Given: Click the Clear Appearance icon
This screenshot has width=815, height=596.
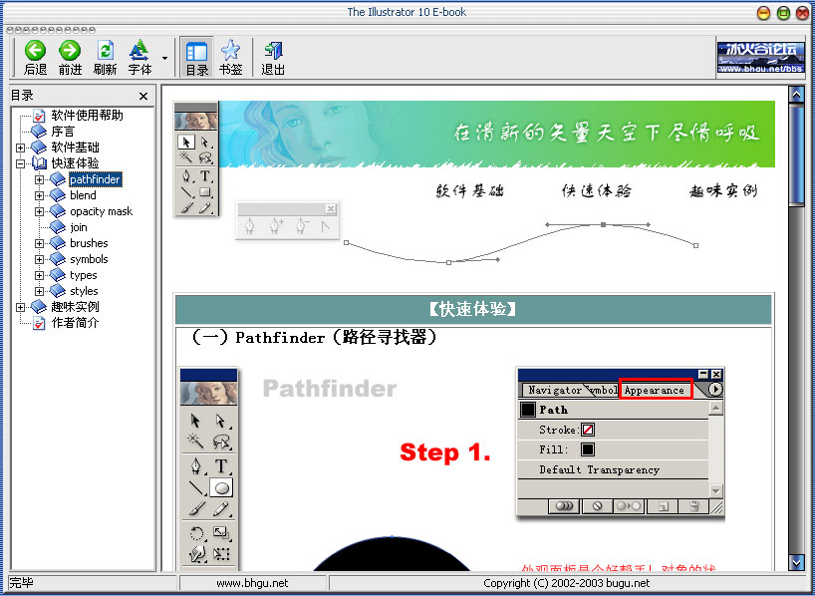Looking at the screenshot, I should (x=597, y=506).
